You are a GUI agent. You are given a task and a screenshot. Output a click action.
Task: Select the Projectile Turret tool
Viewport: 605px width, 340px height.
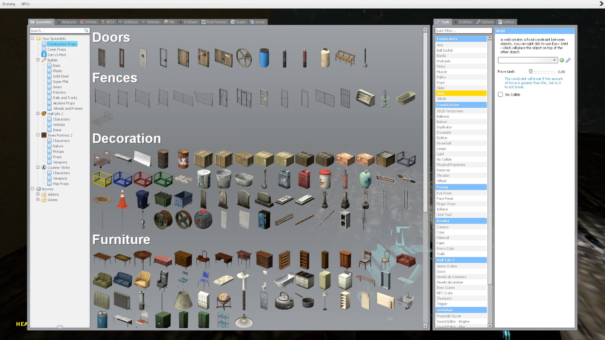point(461,316)
